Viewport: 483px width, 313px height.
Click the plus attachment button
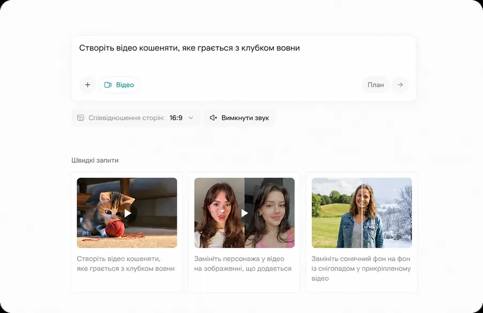pyautogui.click(x=88, y=85)
